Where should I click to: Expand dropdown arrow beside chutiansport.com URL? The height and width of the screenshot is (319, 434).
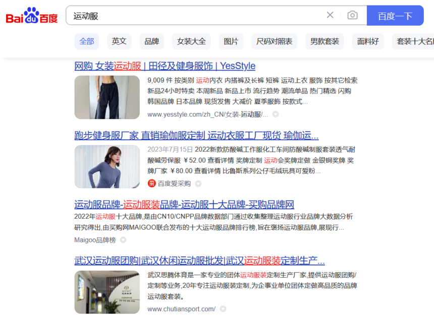pyautogui.click(x=223, y=309)
